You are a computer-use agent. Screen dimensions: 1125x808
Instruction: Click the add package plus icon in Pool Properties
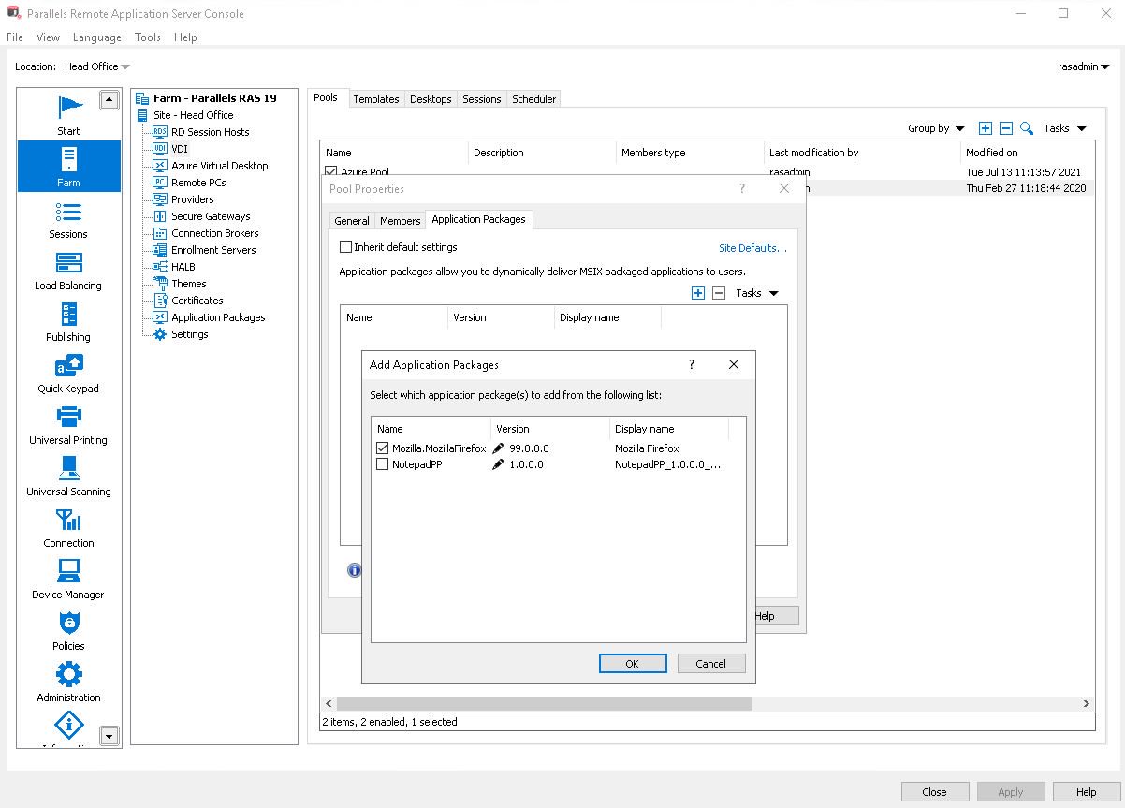click(698, 293)
